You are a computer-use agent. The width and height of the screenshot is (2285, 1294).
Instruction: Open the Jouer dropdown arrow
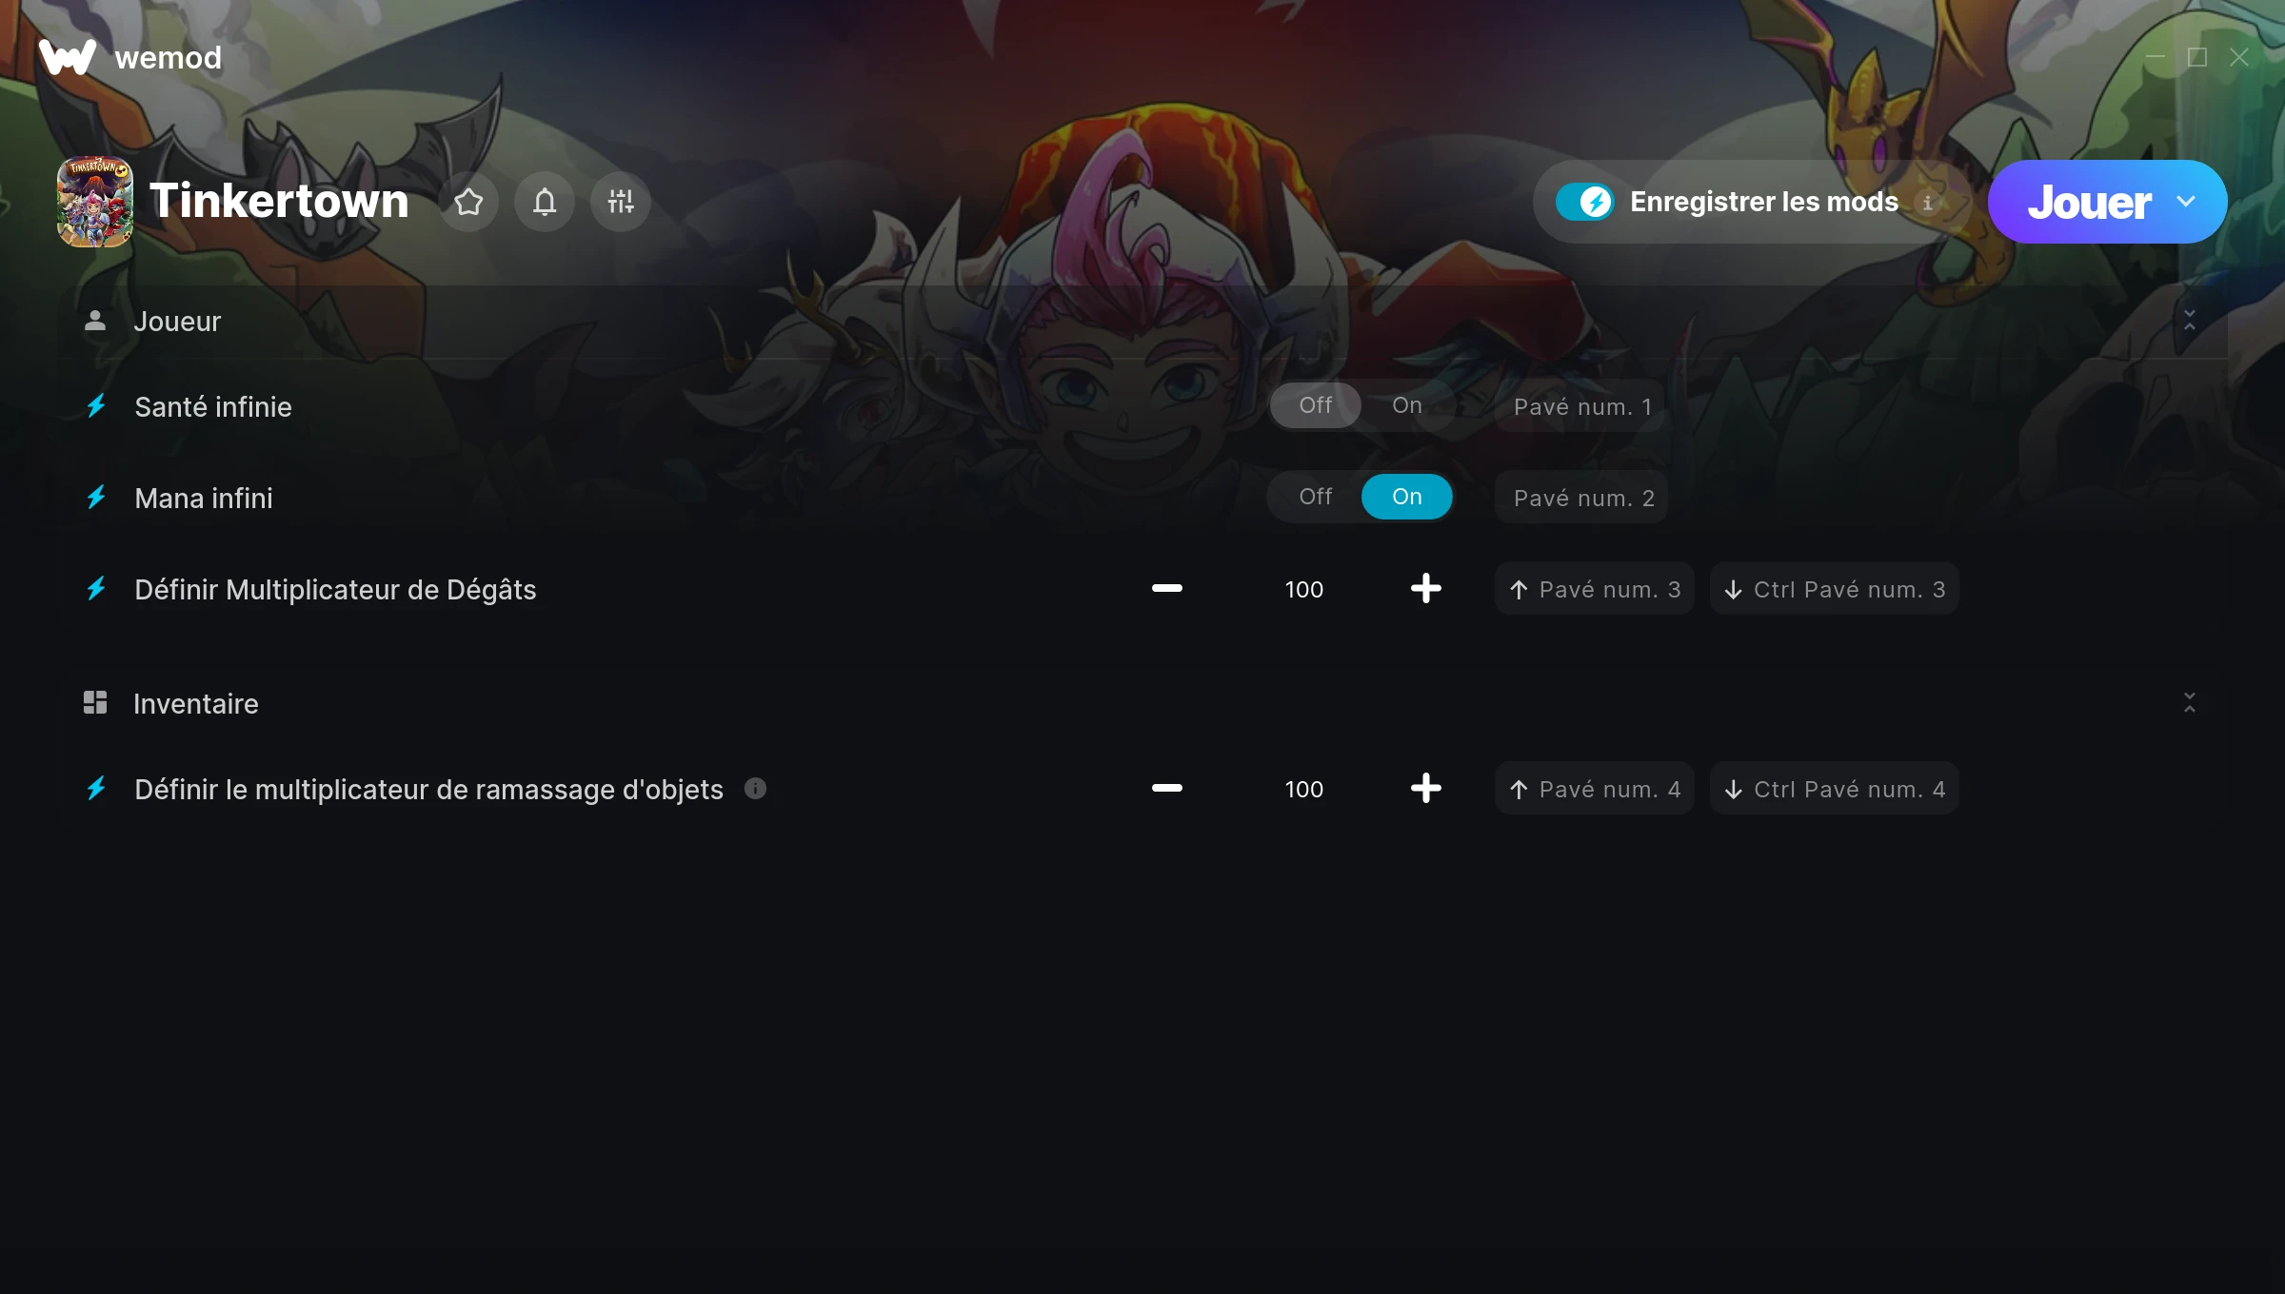tap(2186, 202)
